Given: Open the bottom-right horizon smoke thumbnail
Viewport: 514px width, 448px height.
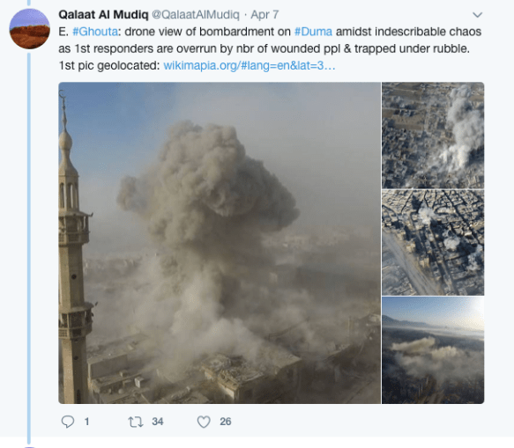Looking at the screenshot, I should [433, 350].
